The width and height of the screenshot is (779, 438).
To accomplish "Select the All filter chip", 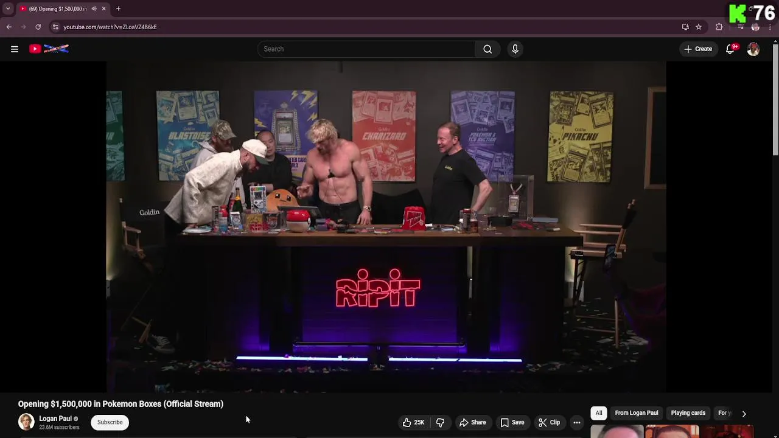I will pyautogui.click(x=599, y=413).
